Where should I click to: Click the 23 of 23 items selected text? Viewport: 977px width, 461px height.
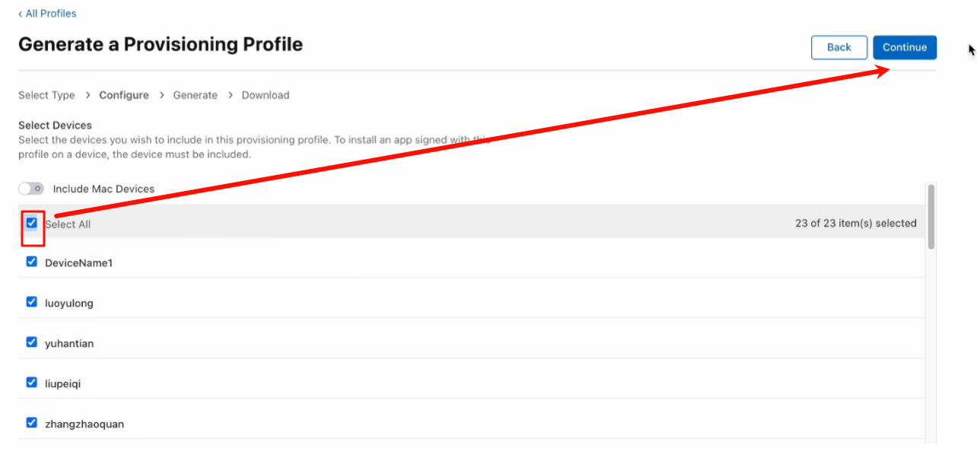(x=855, y=224)
